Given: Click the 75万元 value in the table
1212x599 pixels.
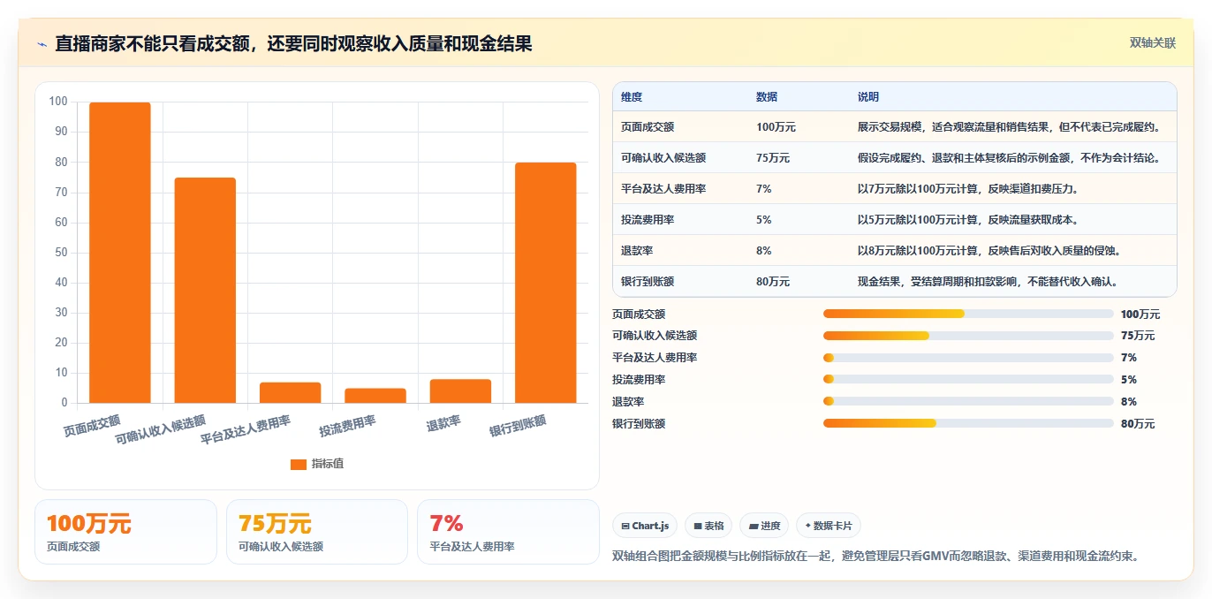Looking at the screenshot, I should [773, 158].
